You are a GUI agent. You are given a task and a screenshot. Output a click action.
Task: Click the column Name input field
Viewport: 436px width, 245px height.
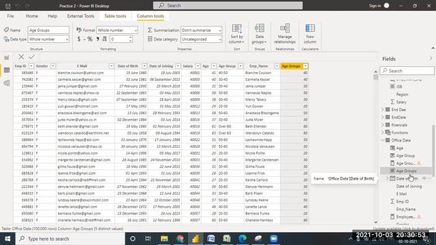[x=48, y=30]
